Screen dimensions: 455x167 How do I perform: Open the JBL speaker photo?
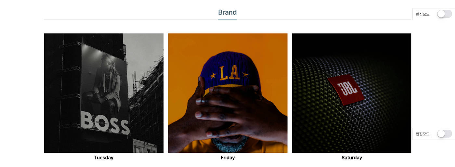[x=352, y=93]
